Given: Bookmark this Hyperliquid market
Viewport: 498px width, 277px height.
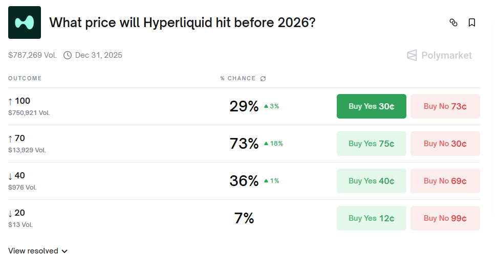Looking at the screenshot, I should pyautogui.click(x=472, y=22).
